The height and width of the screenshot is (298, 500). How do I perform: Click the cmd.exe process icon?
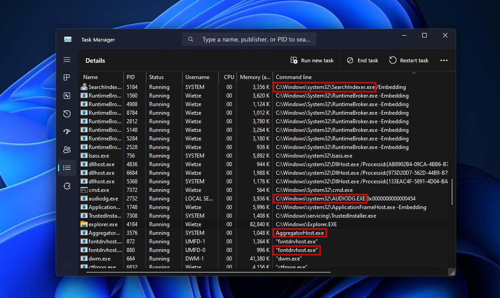point(84,190)
